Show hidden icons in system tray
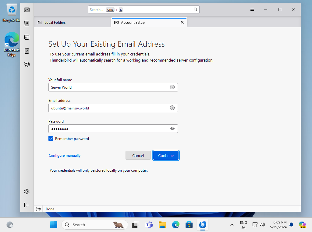This screenshot has width=312, height=232. click(x=232, y=225)
